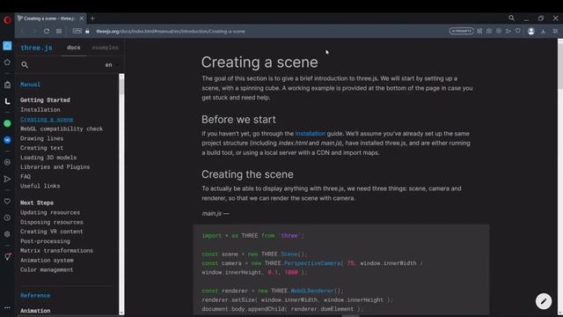
Task: Click the main page vertical scrollbar
Action: (560, 178)
